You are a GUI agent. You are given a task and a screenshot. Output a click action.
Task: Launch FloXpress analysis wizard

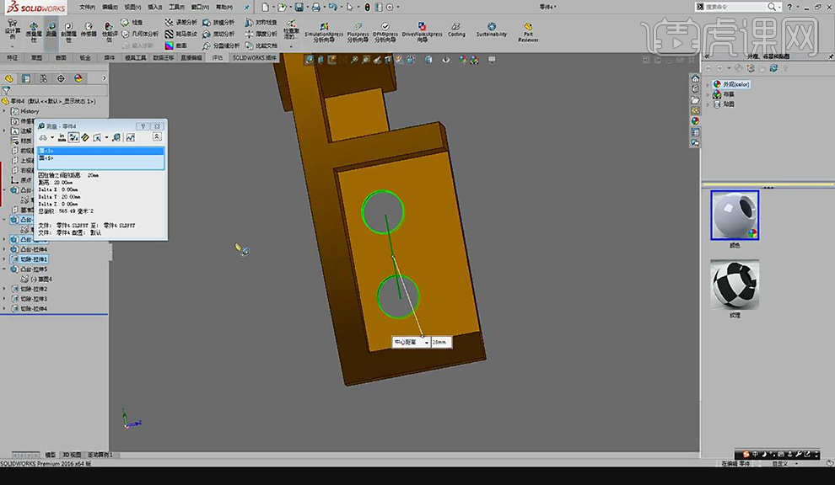pyautogui.click(x=358, y=32)
